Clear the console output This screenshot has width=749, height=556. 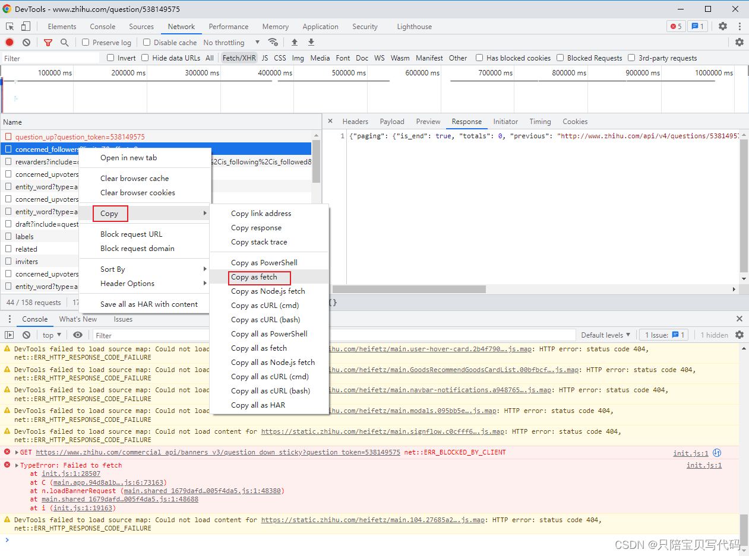(x=26, y=335)
